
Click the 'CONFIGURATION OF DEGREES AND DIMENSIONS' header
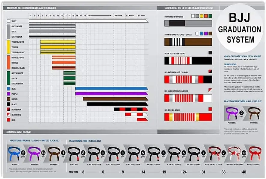tap(189, 8)
